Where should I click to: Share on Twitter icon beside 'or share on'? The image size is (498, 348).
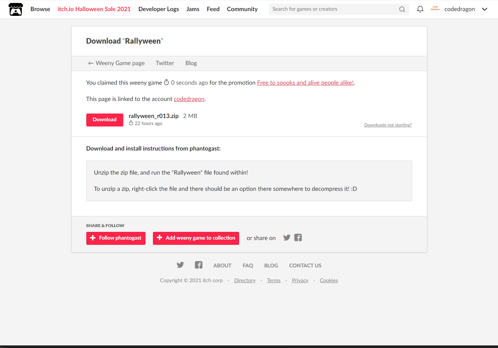click(x=287, y=237)
